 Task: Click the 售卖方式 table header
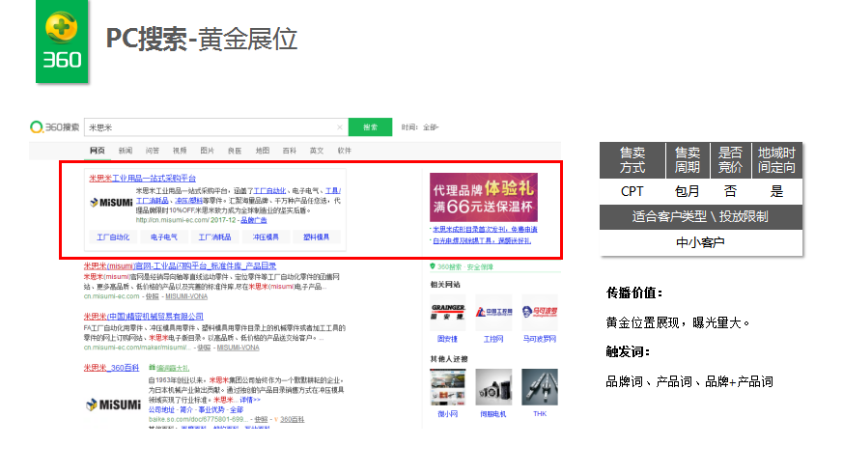632,160
